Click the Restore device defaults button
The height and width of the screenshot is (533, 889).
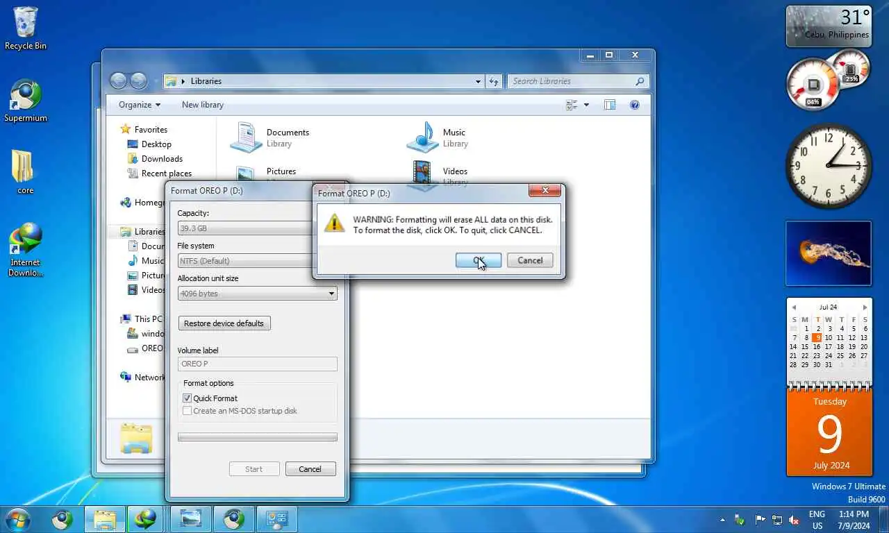click(224, 323)
